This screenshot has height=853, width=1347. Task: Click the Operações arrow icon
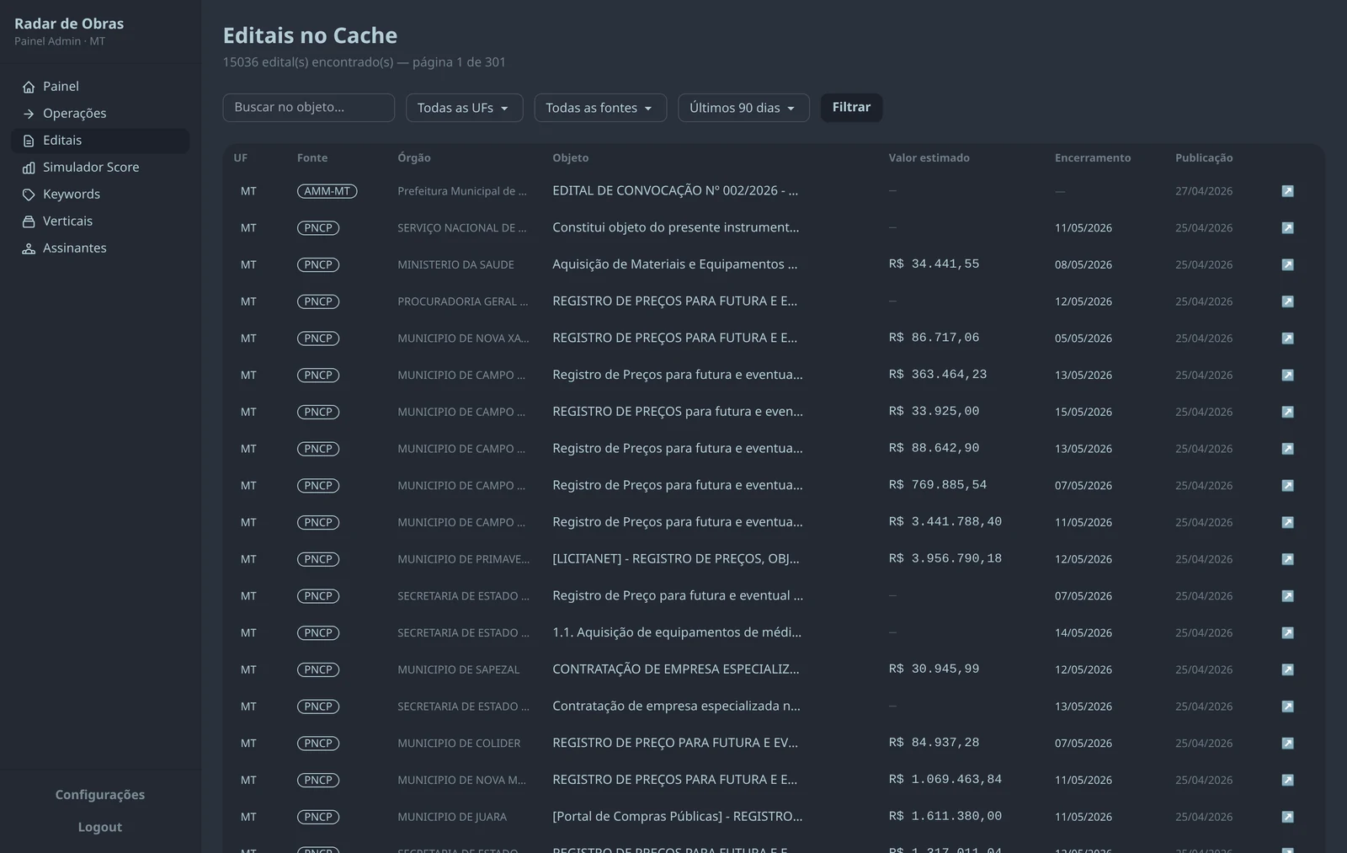[29, 114]
